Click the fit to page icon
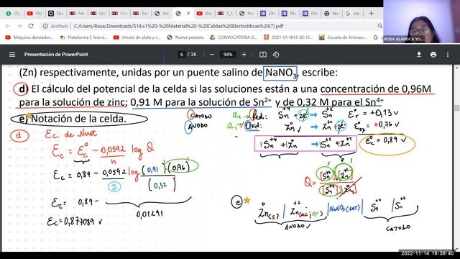This screenshot has width=460, height=259. click(x=263, y=55)
